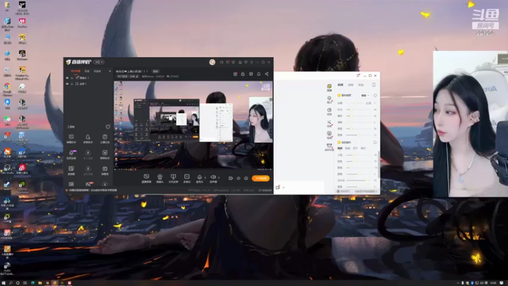508x286 pixels.
Task: Open streaming settings gear icon
Action: click(x=246, y=179)
